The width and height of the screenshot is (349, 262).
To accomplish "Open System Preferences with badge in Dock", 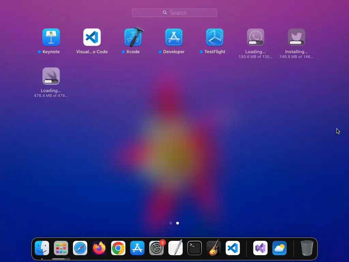I will point(156,248).
